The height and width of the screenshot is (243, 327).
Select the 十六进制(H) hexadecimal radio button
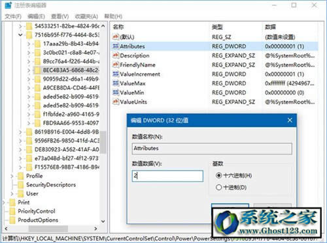(x=218, y=175)
